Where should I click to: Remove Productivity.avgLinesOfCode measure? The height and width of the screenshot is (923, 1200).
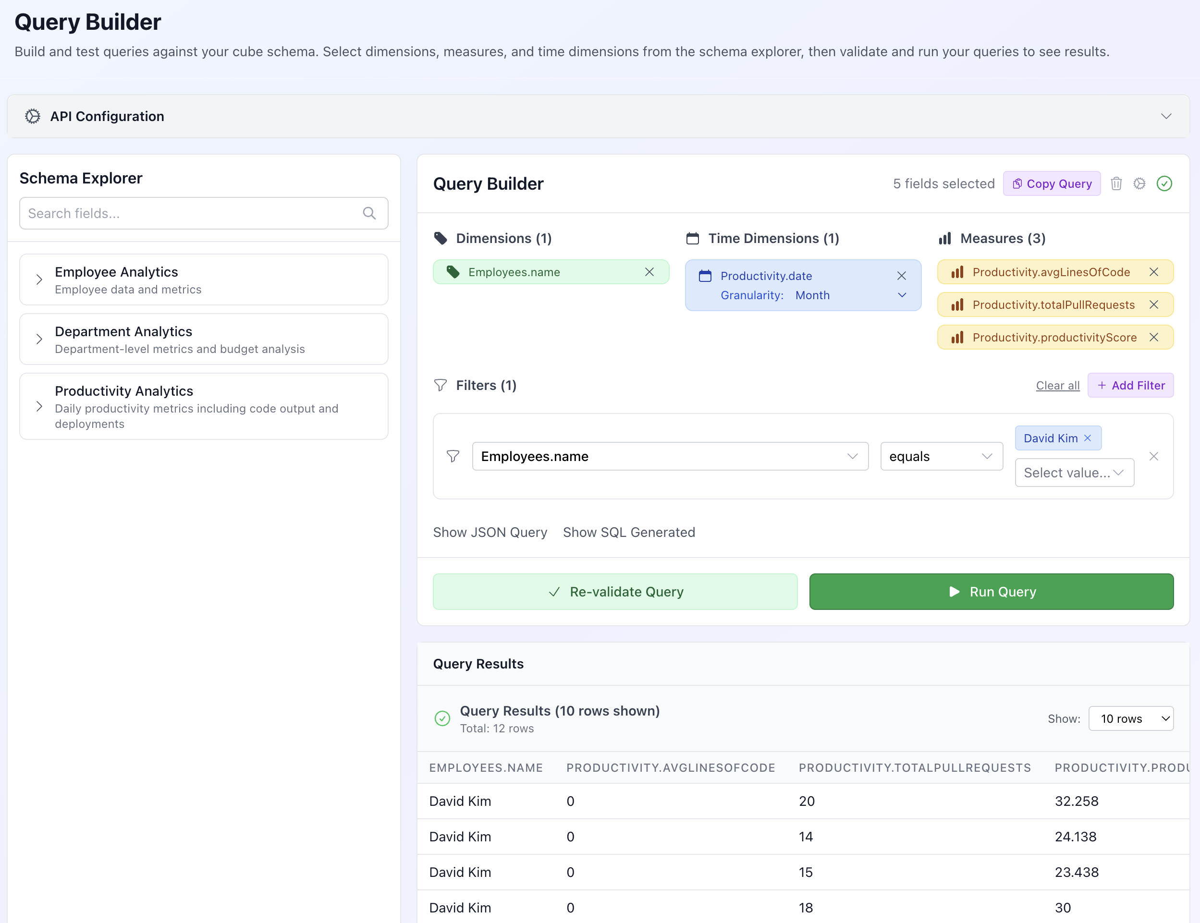tap(1154, 272)
